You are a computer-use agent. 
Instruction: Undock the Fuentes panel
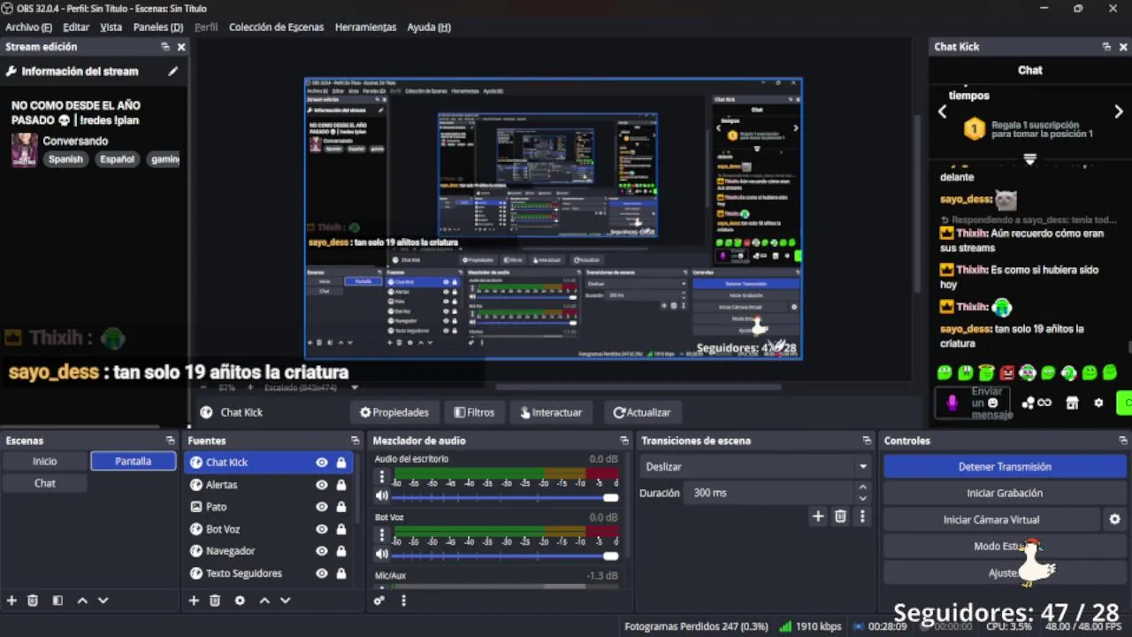click(355, 441)
